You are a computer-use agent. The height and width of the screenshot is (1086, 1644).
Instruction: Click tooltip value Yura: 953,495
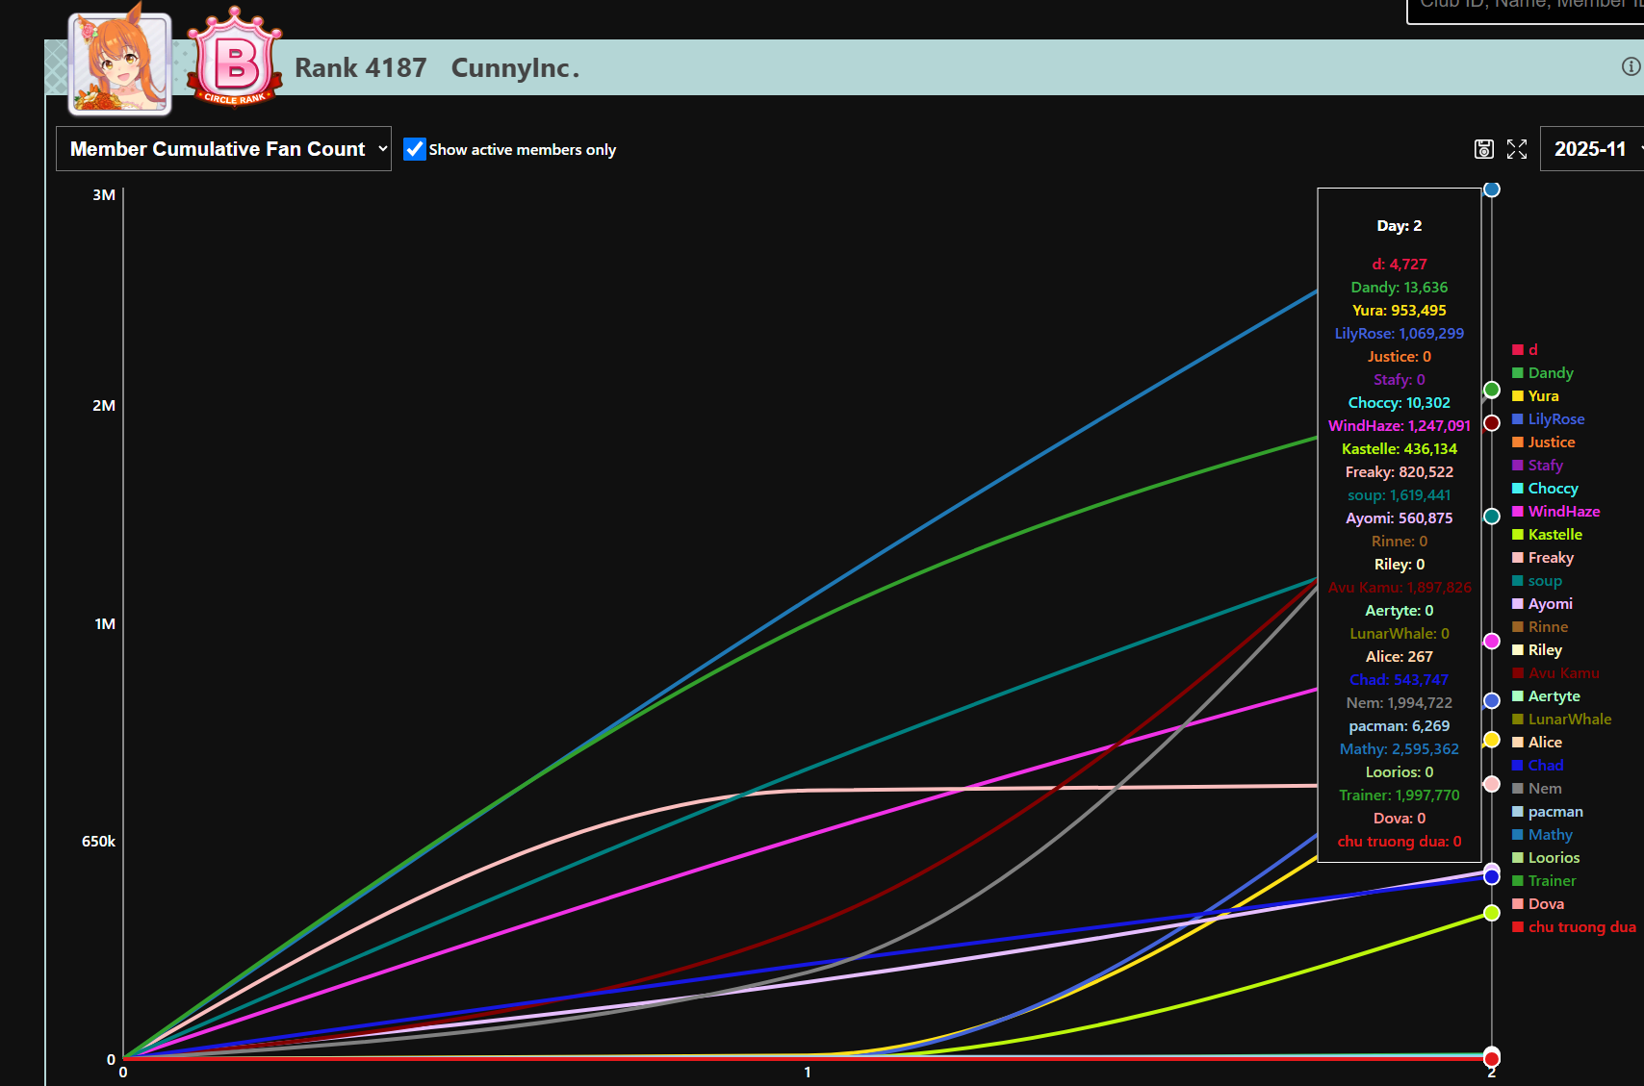1400,311
